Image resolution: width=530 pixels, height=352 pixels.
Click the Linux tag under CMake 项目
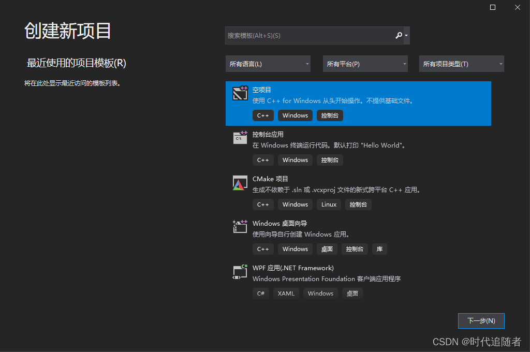[x=329, y=204]
